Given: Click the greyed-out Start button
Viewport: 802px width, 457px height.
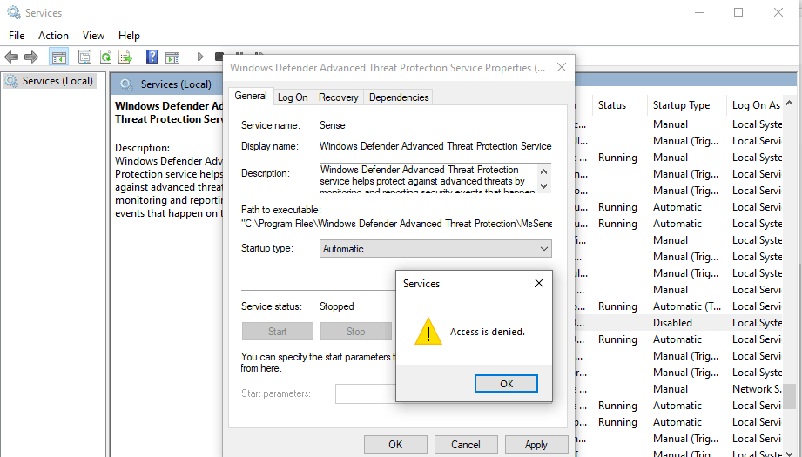Looking at the screenshot, I should tap(277, 332).
